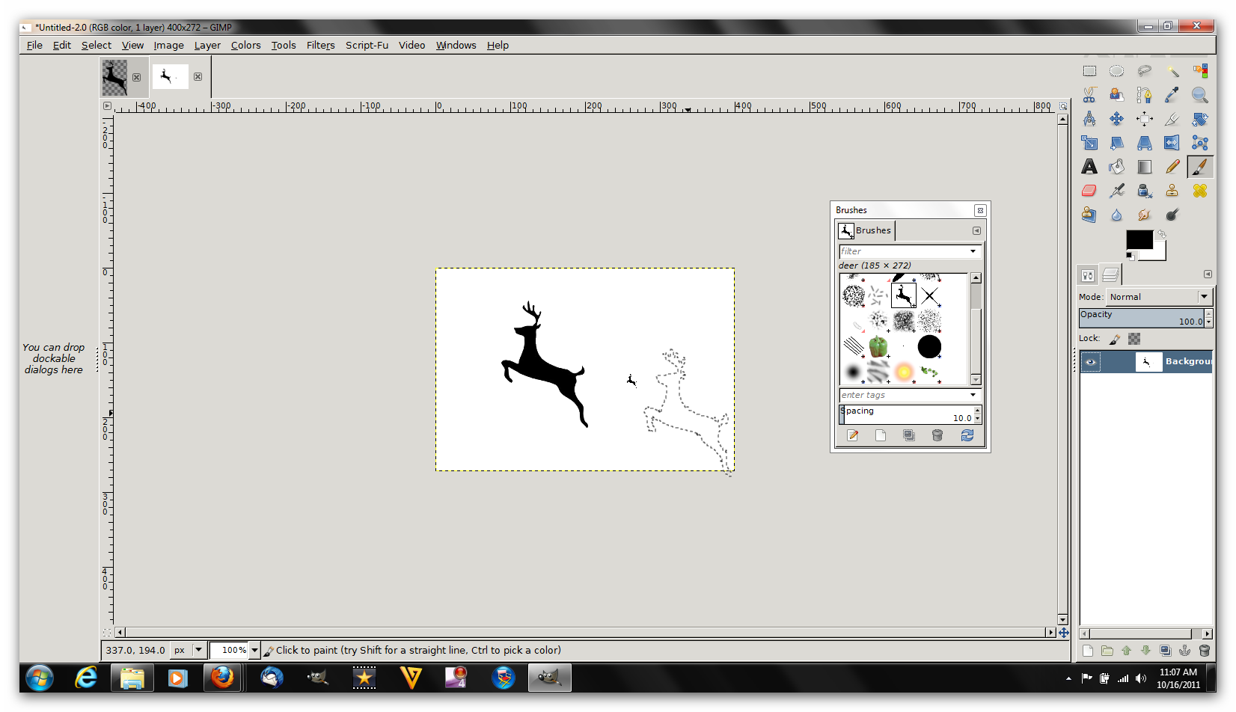1236x712 pixels.
Task: Select the Fuzzy Select tool
Action: (x=1172, y=70)
